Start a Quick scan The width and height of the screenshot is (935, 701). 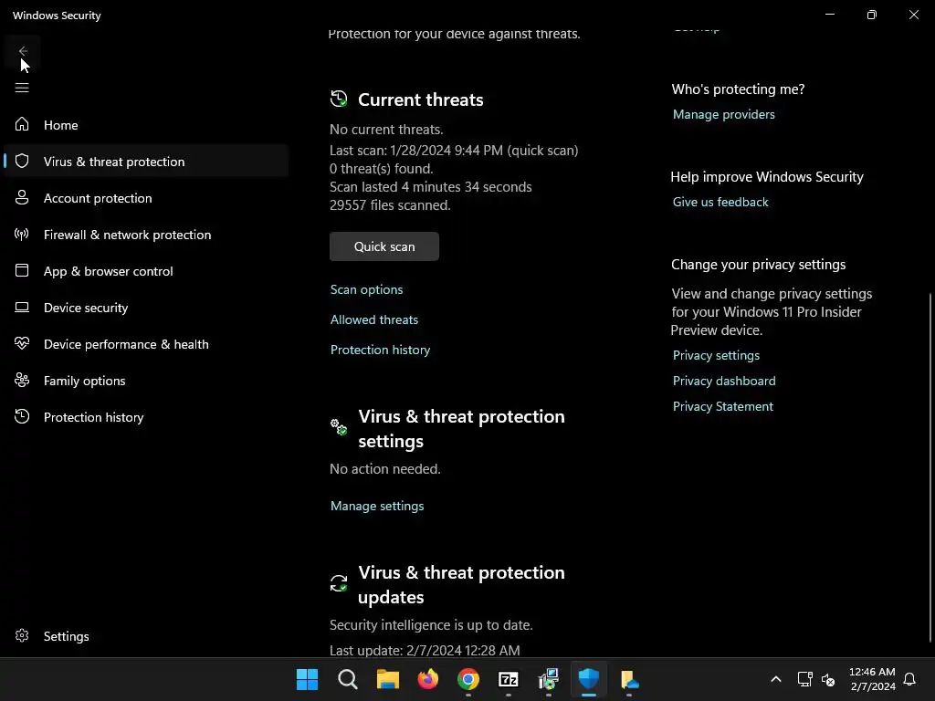384,246
